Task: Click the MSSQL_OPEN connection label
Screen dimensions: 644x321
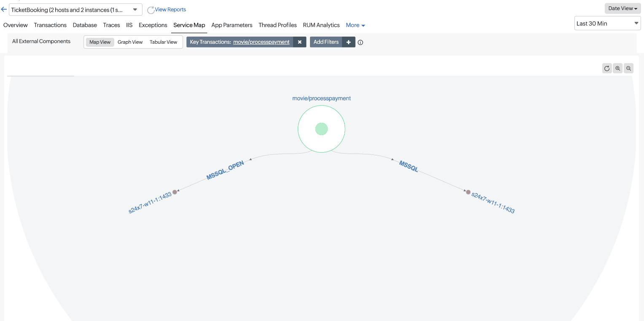Action: [x=225, y=171]
